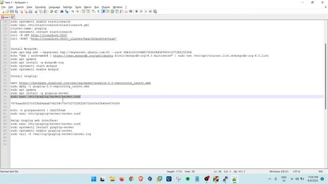Open the user defined language icon
This screenshot has height=184, width=328.
tap(108, 11)
